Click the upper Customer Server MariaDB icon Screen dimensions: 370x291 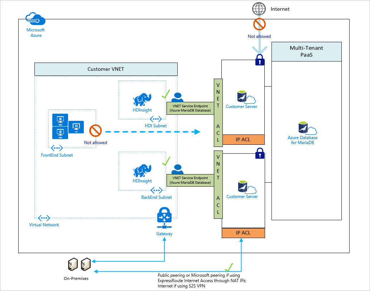point(246,97)
